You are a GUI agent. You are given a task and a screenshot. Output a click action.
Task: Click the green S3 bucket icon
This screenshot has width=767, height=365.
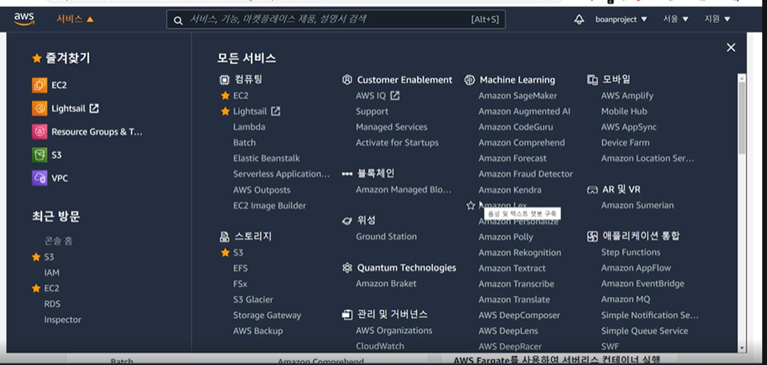tap(39, 155)
